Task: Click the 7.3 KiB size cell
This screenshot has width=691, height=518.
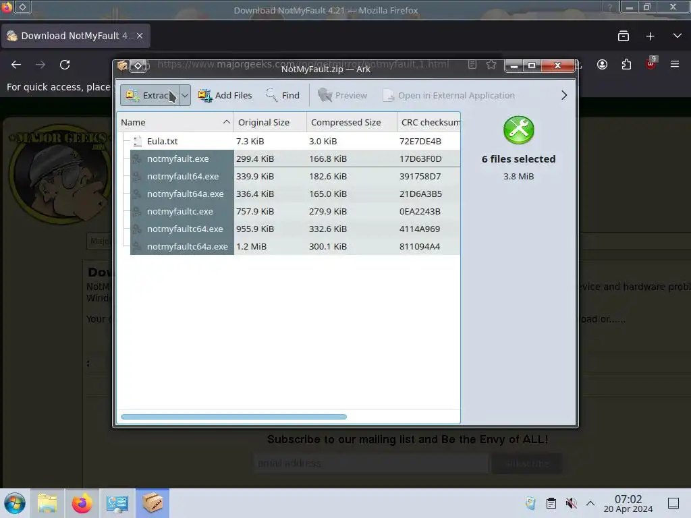Action: point(250,141)
